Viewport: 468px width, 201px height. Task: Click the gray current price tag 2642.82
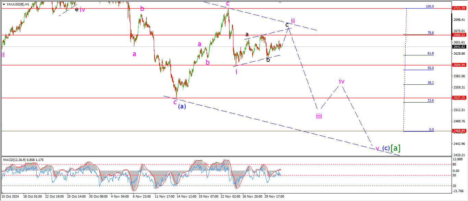tap(459, 47)
